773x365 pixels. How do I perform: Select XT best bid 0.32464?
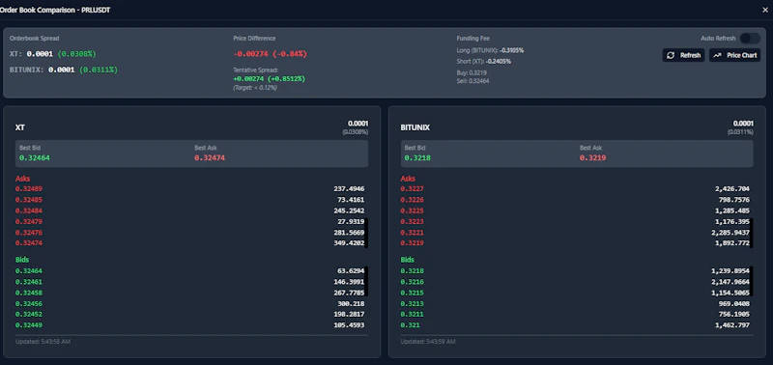[x=35, y=158]
